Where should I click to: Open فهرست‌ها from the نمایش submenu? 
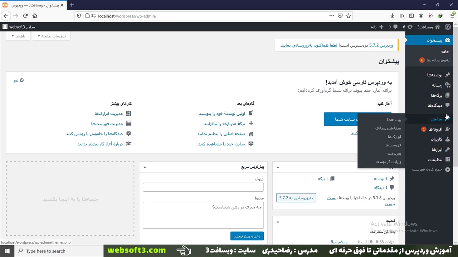click(x=393, y=145)
